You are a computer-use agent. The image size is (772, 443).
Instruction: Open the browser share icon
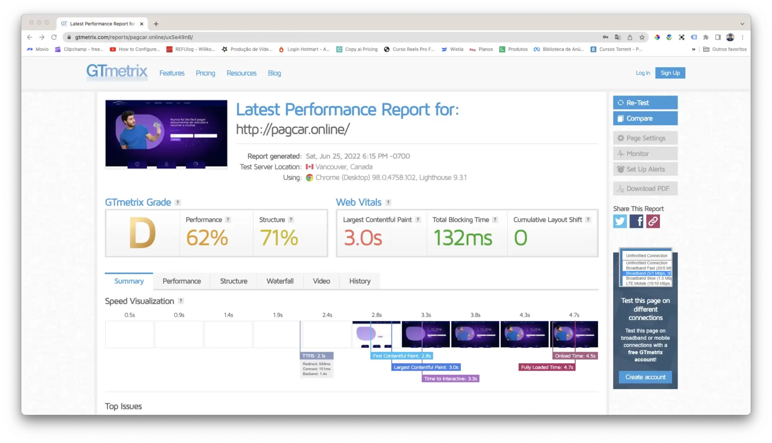coord(630,37)
